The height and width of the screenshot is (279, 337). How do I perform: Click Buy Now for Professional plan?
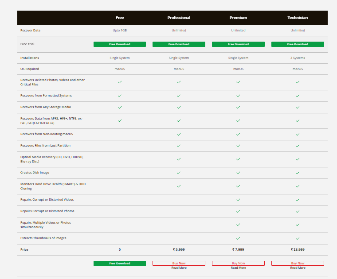point(179,263)
